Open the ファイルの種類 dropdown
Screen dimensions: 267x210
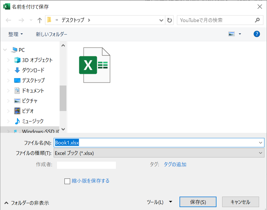(x=159, y=153)
